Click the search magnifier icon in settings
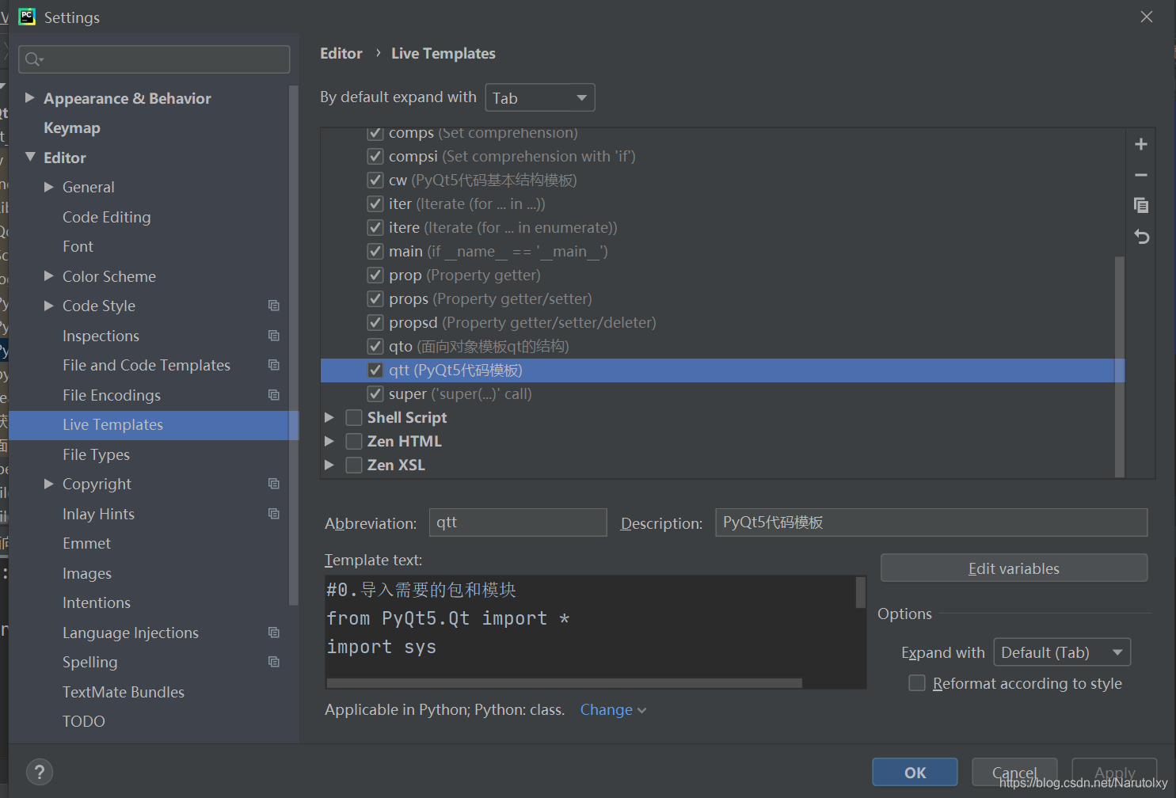Screen dimensions: 1176x798 click(33, 59)
